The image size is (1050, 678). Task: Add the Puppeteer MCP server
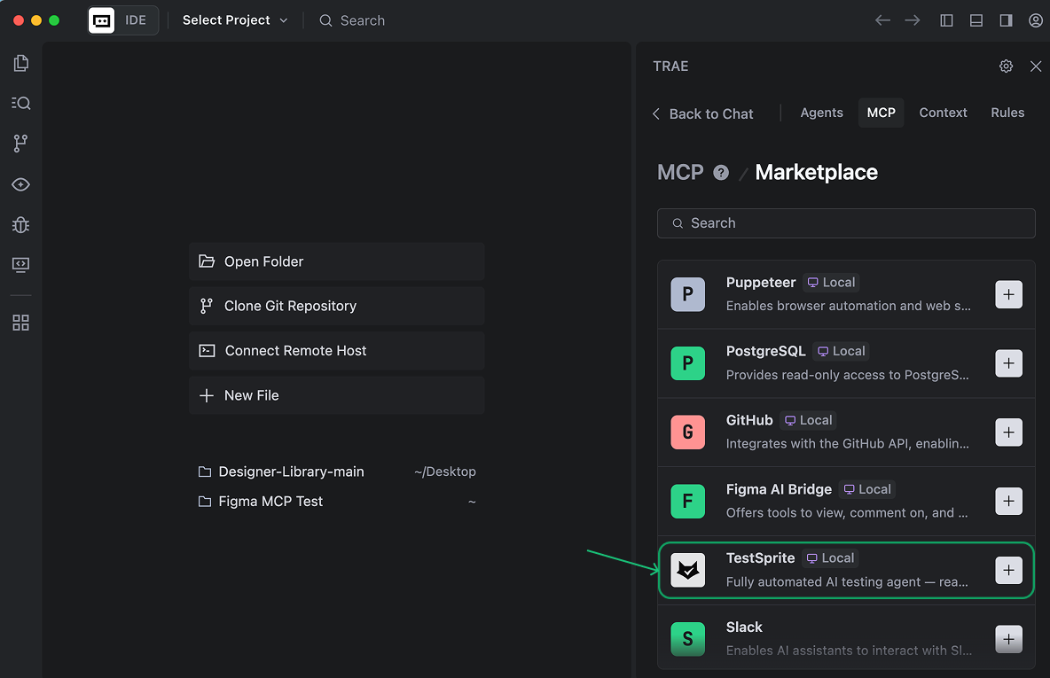pyautogui.click(x=1008, y=294)
